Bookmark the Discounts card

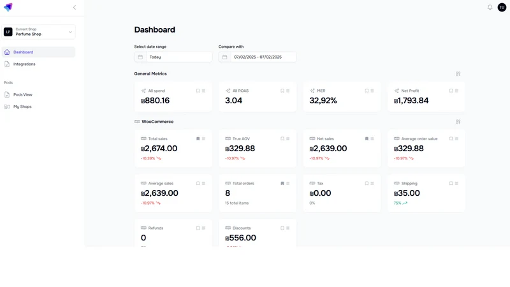point(282,228)
